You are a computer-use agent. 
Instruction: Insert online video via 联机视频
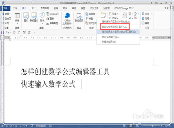(79, 17)
